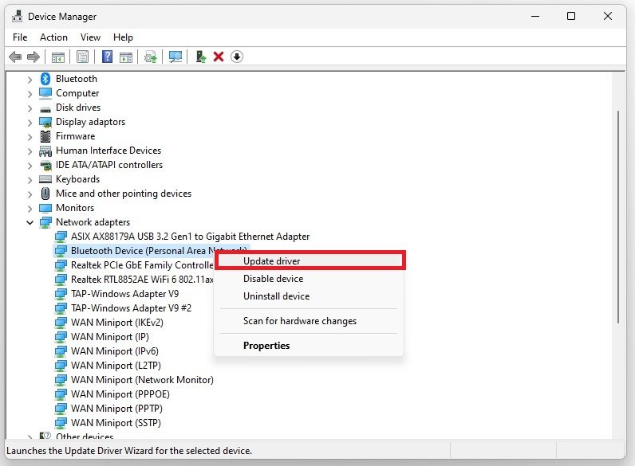Expand the Keyboards category
This screenshot has height=466, width=635.
pyautogui.click(x=30, y=179)
